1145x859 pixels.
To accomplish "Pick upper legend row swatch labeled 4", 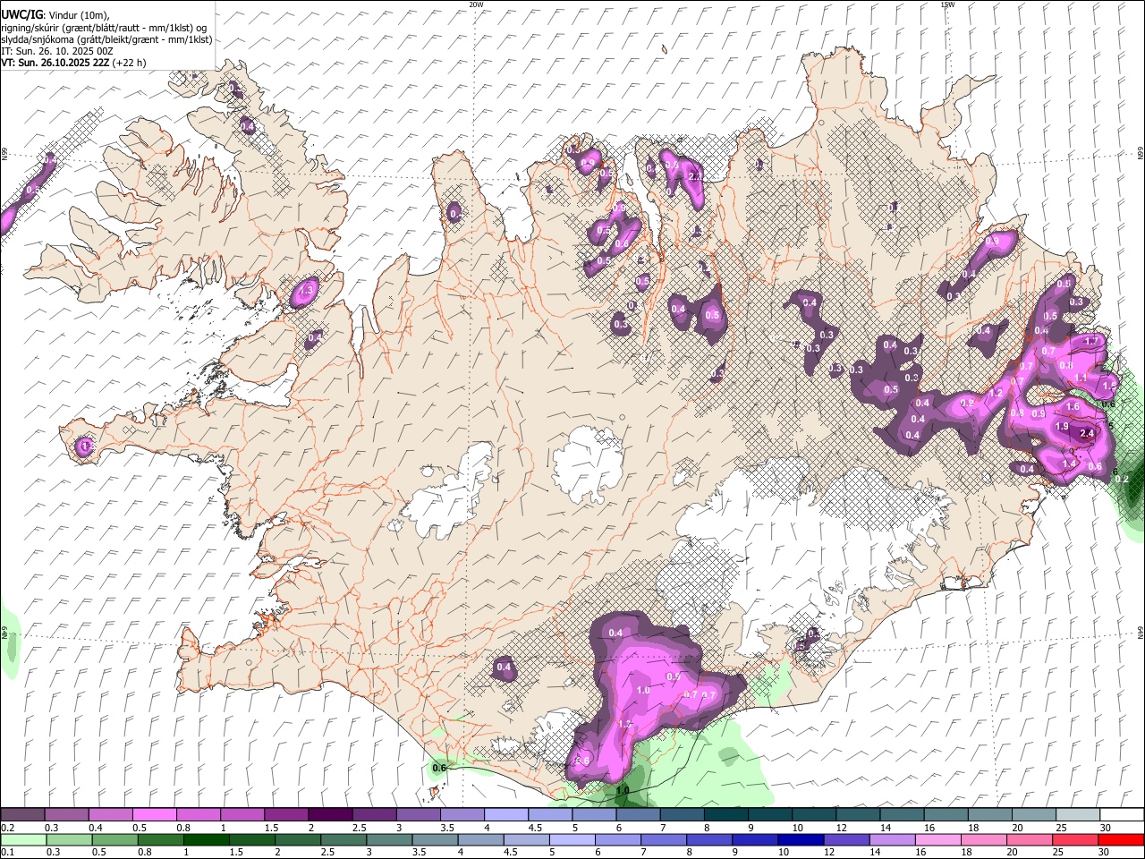I will 506,815.
